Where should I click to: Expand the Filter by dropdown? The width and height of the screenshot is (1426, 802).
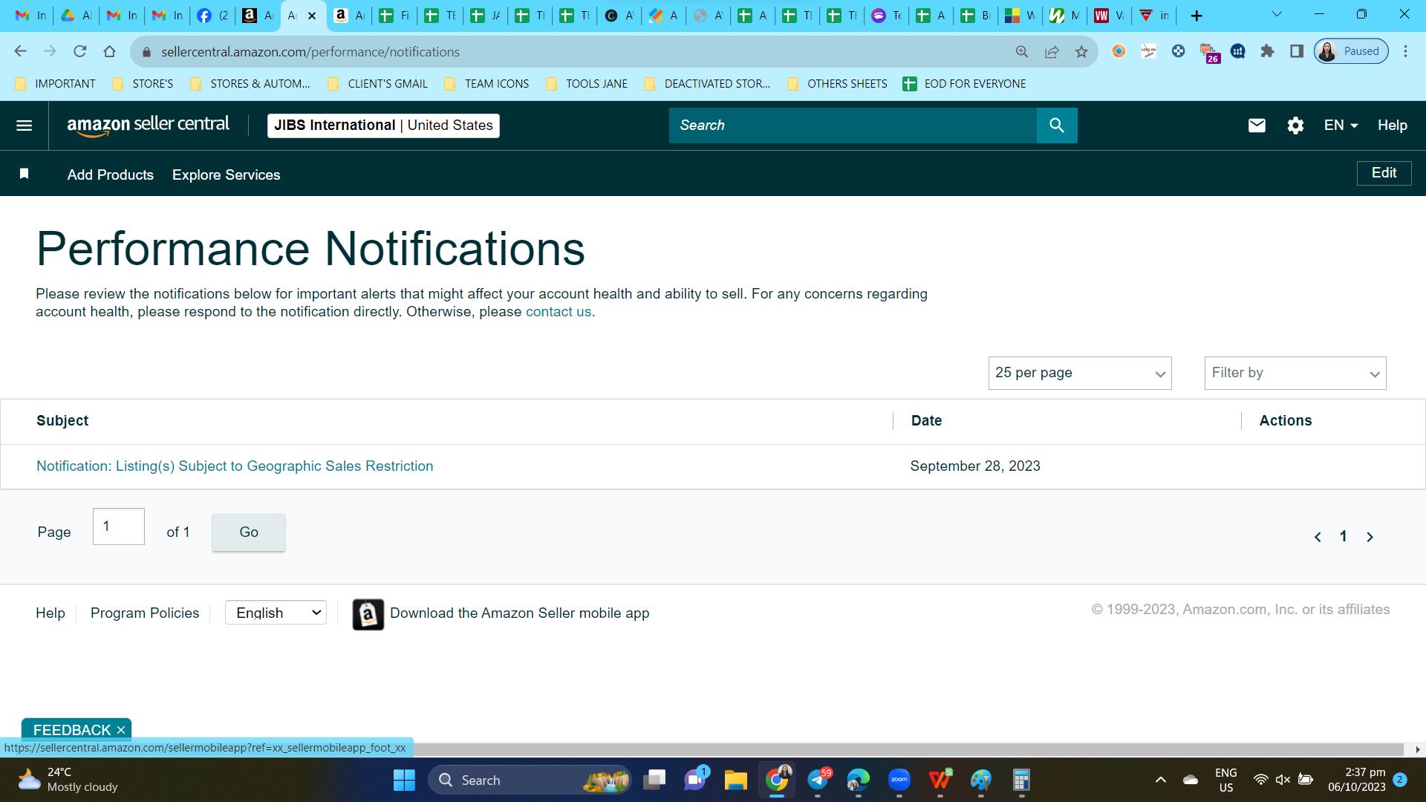click(1295, 373)
